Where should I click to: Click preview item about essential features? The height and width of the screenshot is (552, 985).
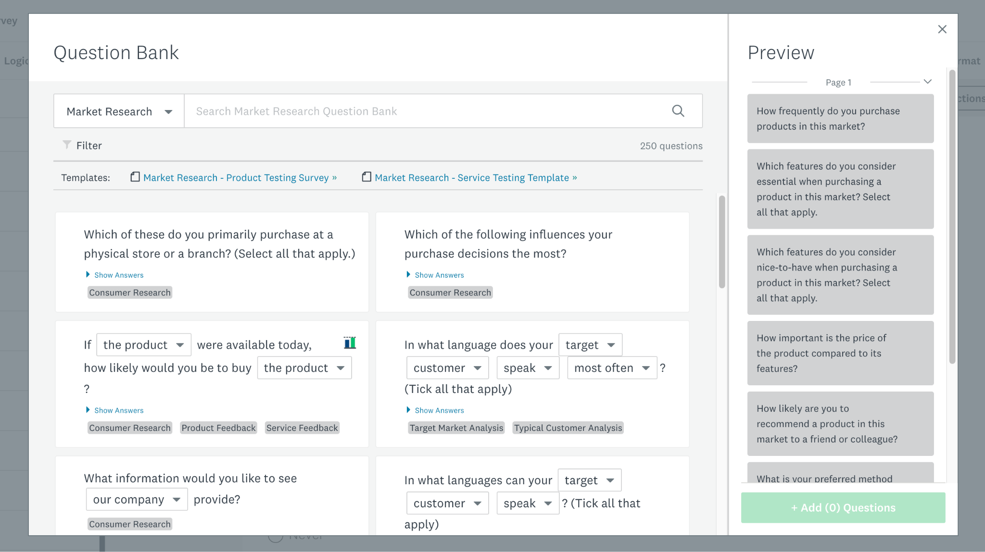840,189
